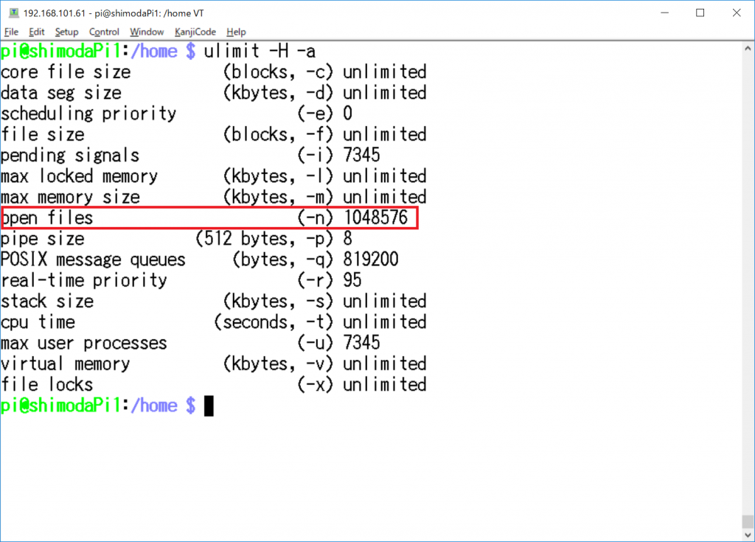Viewport: 755px width, 542px height.
Task: Click the 'pending signals' line
Action: point(191,156)
